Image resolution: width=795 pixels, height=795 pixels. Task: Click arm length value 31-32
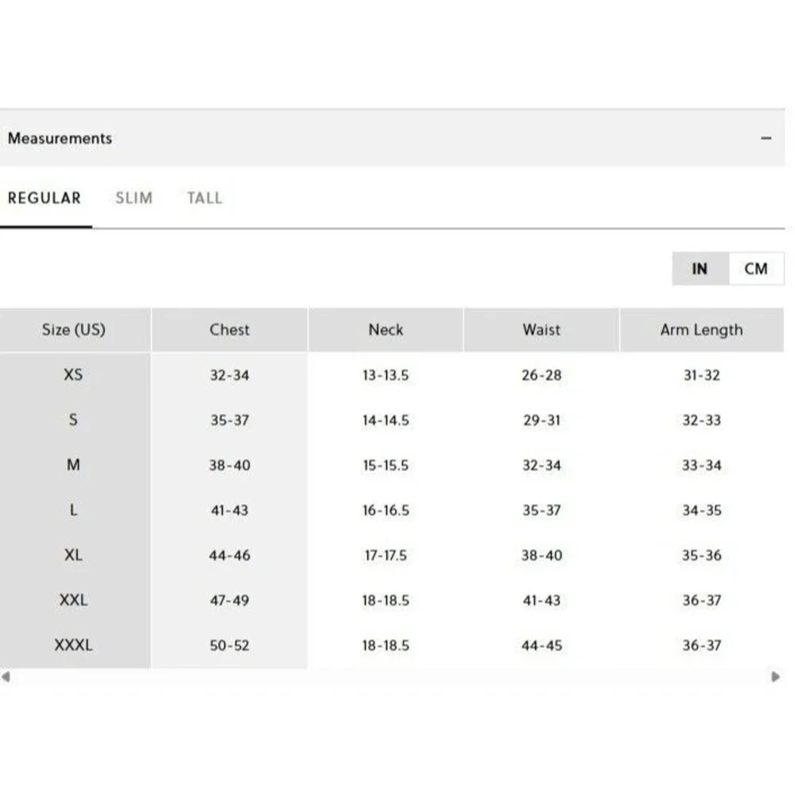[x=702, y=375]
